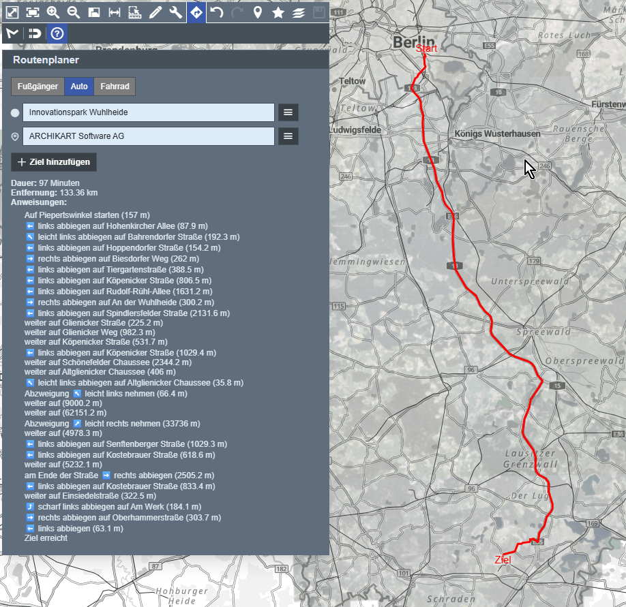The image size is (626, 607).
Task: Select the pencil drawing tool
Action: [x=155, y=12]
